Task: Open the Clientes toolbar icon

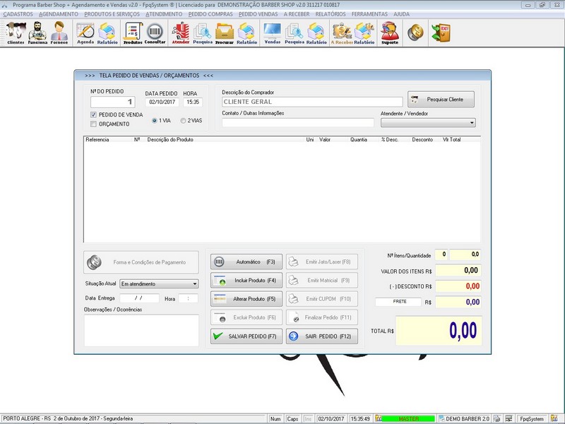Action: tap(16, 33)
